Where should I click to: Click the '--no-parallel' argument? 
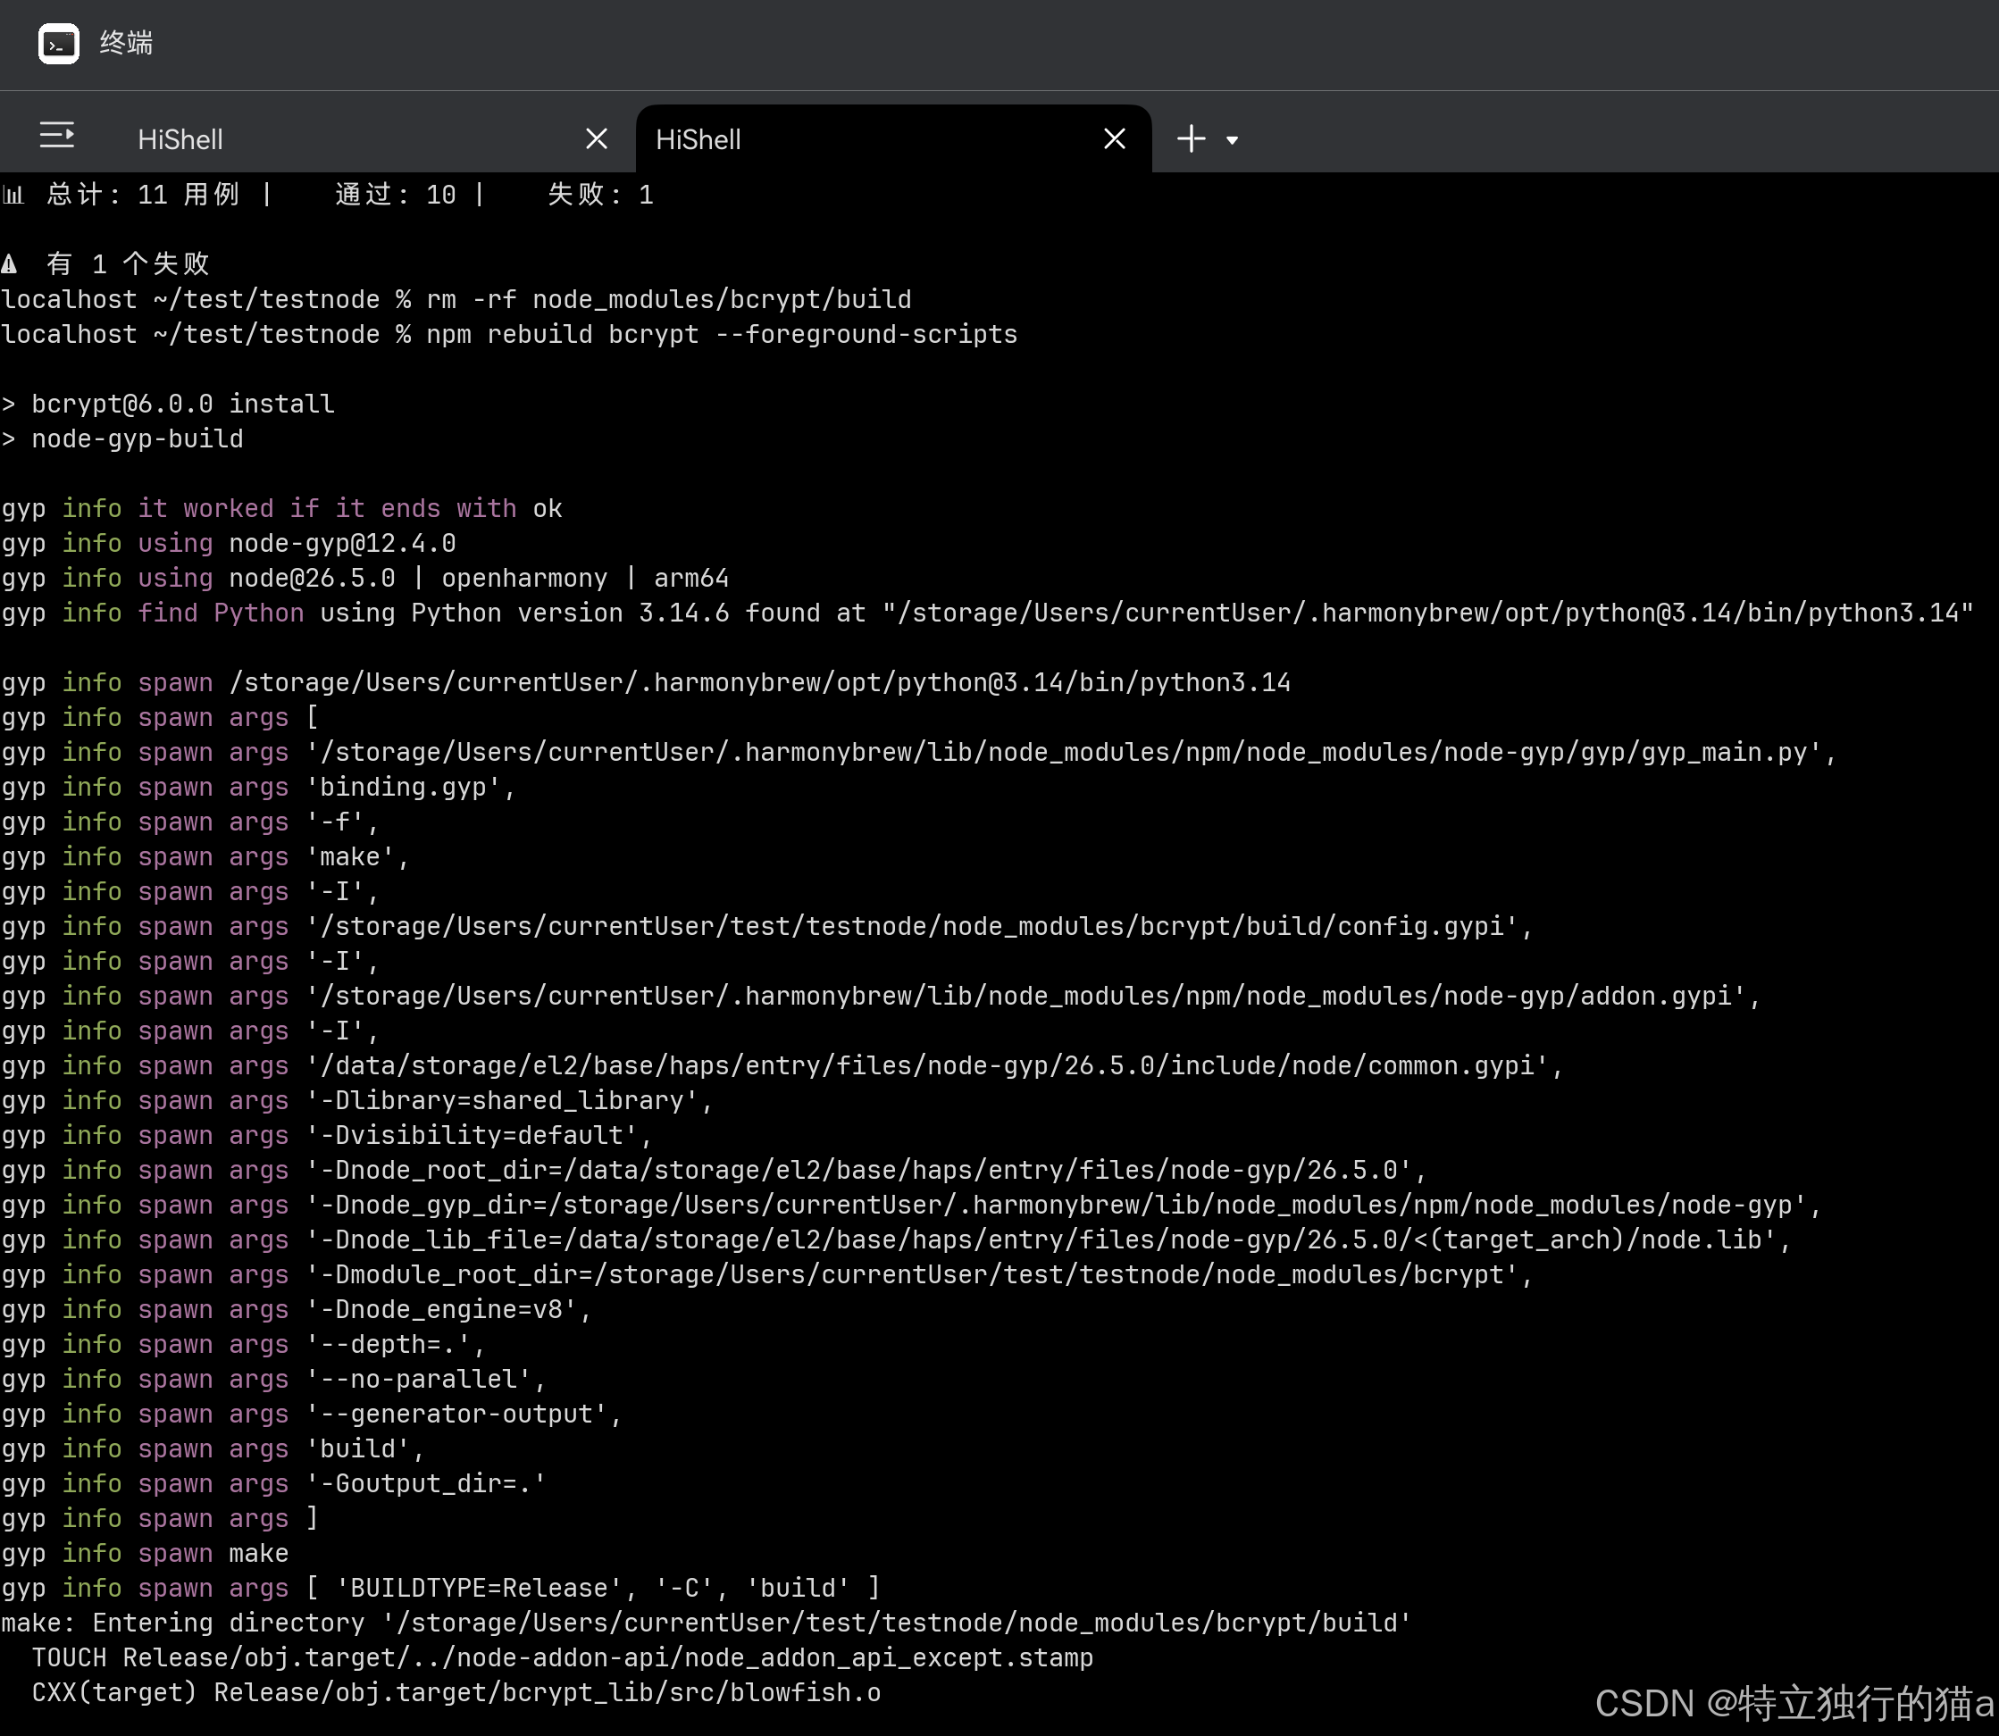click(426, 1381)
